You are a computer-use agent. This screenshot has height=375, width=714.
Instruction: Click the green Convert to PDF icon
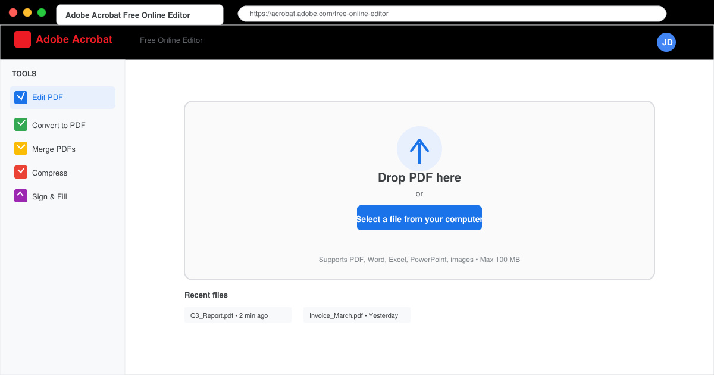tap(21, 124)
